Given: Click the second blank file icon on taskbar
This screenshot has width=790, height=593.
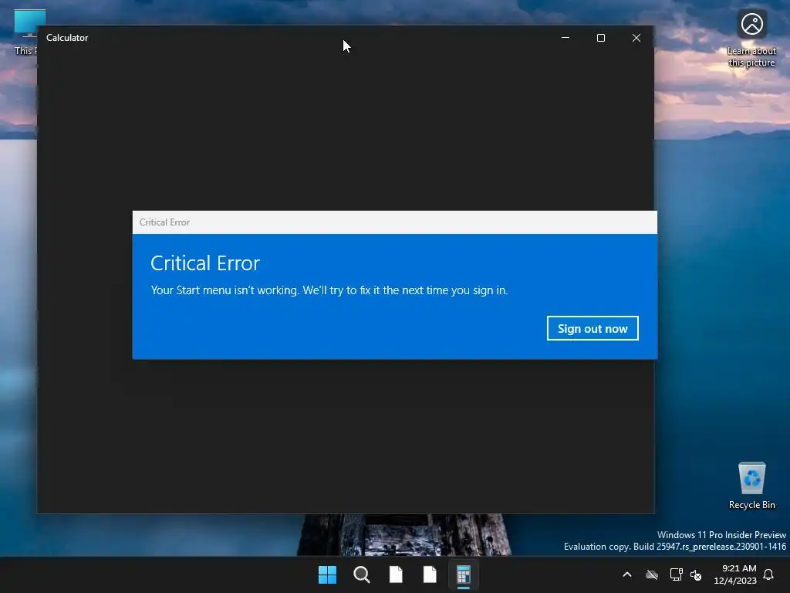Looking at the screenshot, I should tap(430, 574).
